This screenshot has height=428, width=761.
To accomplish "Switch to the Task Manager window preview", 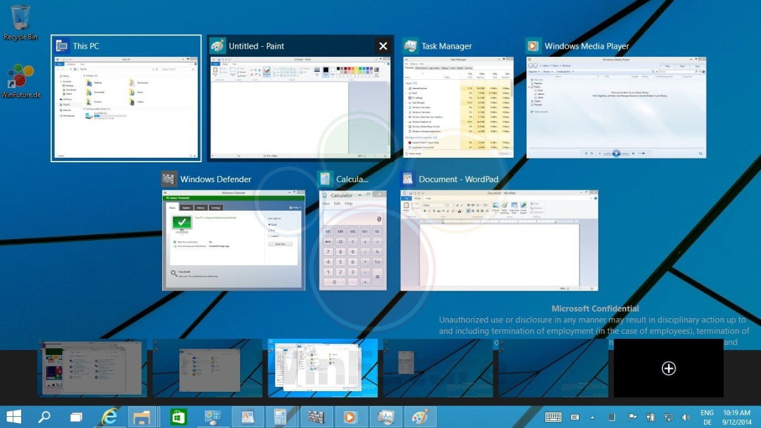I will click(x=458, y=107).
